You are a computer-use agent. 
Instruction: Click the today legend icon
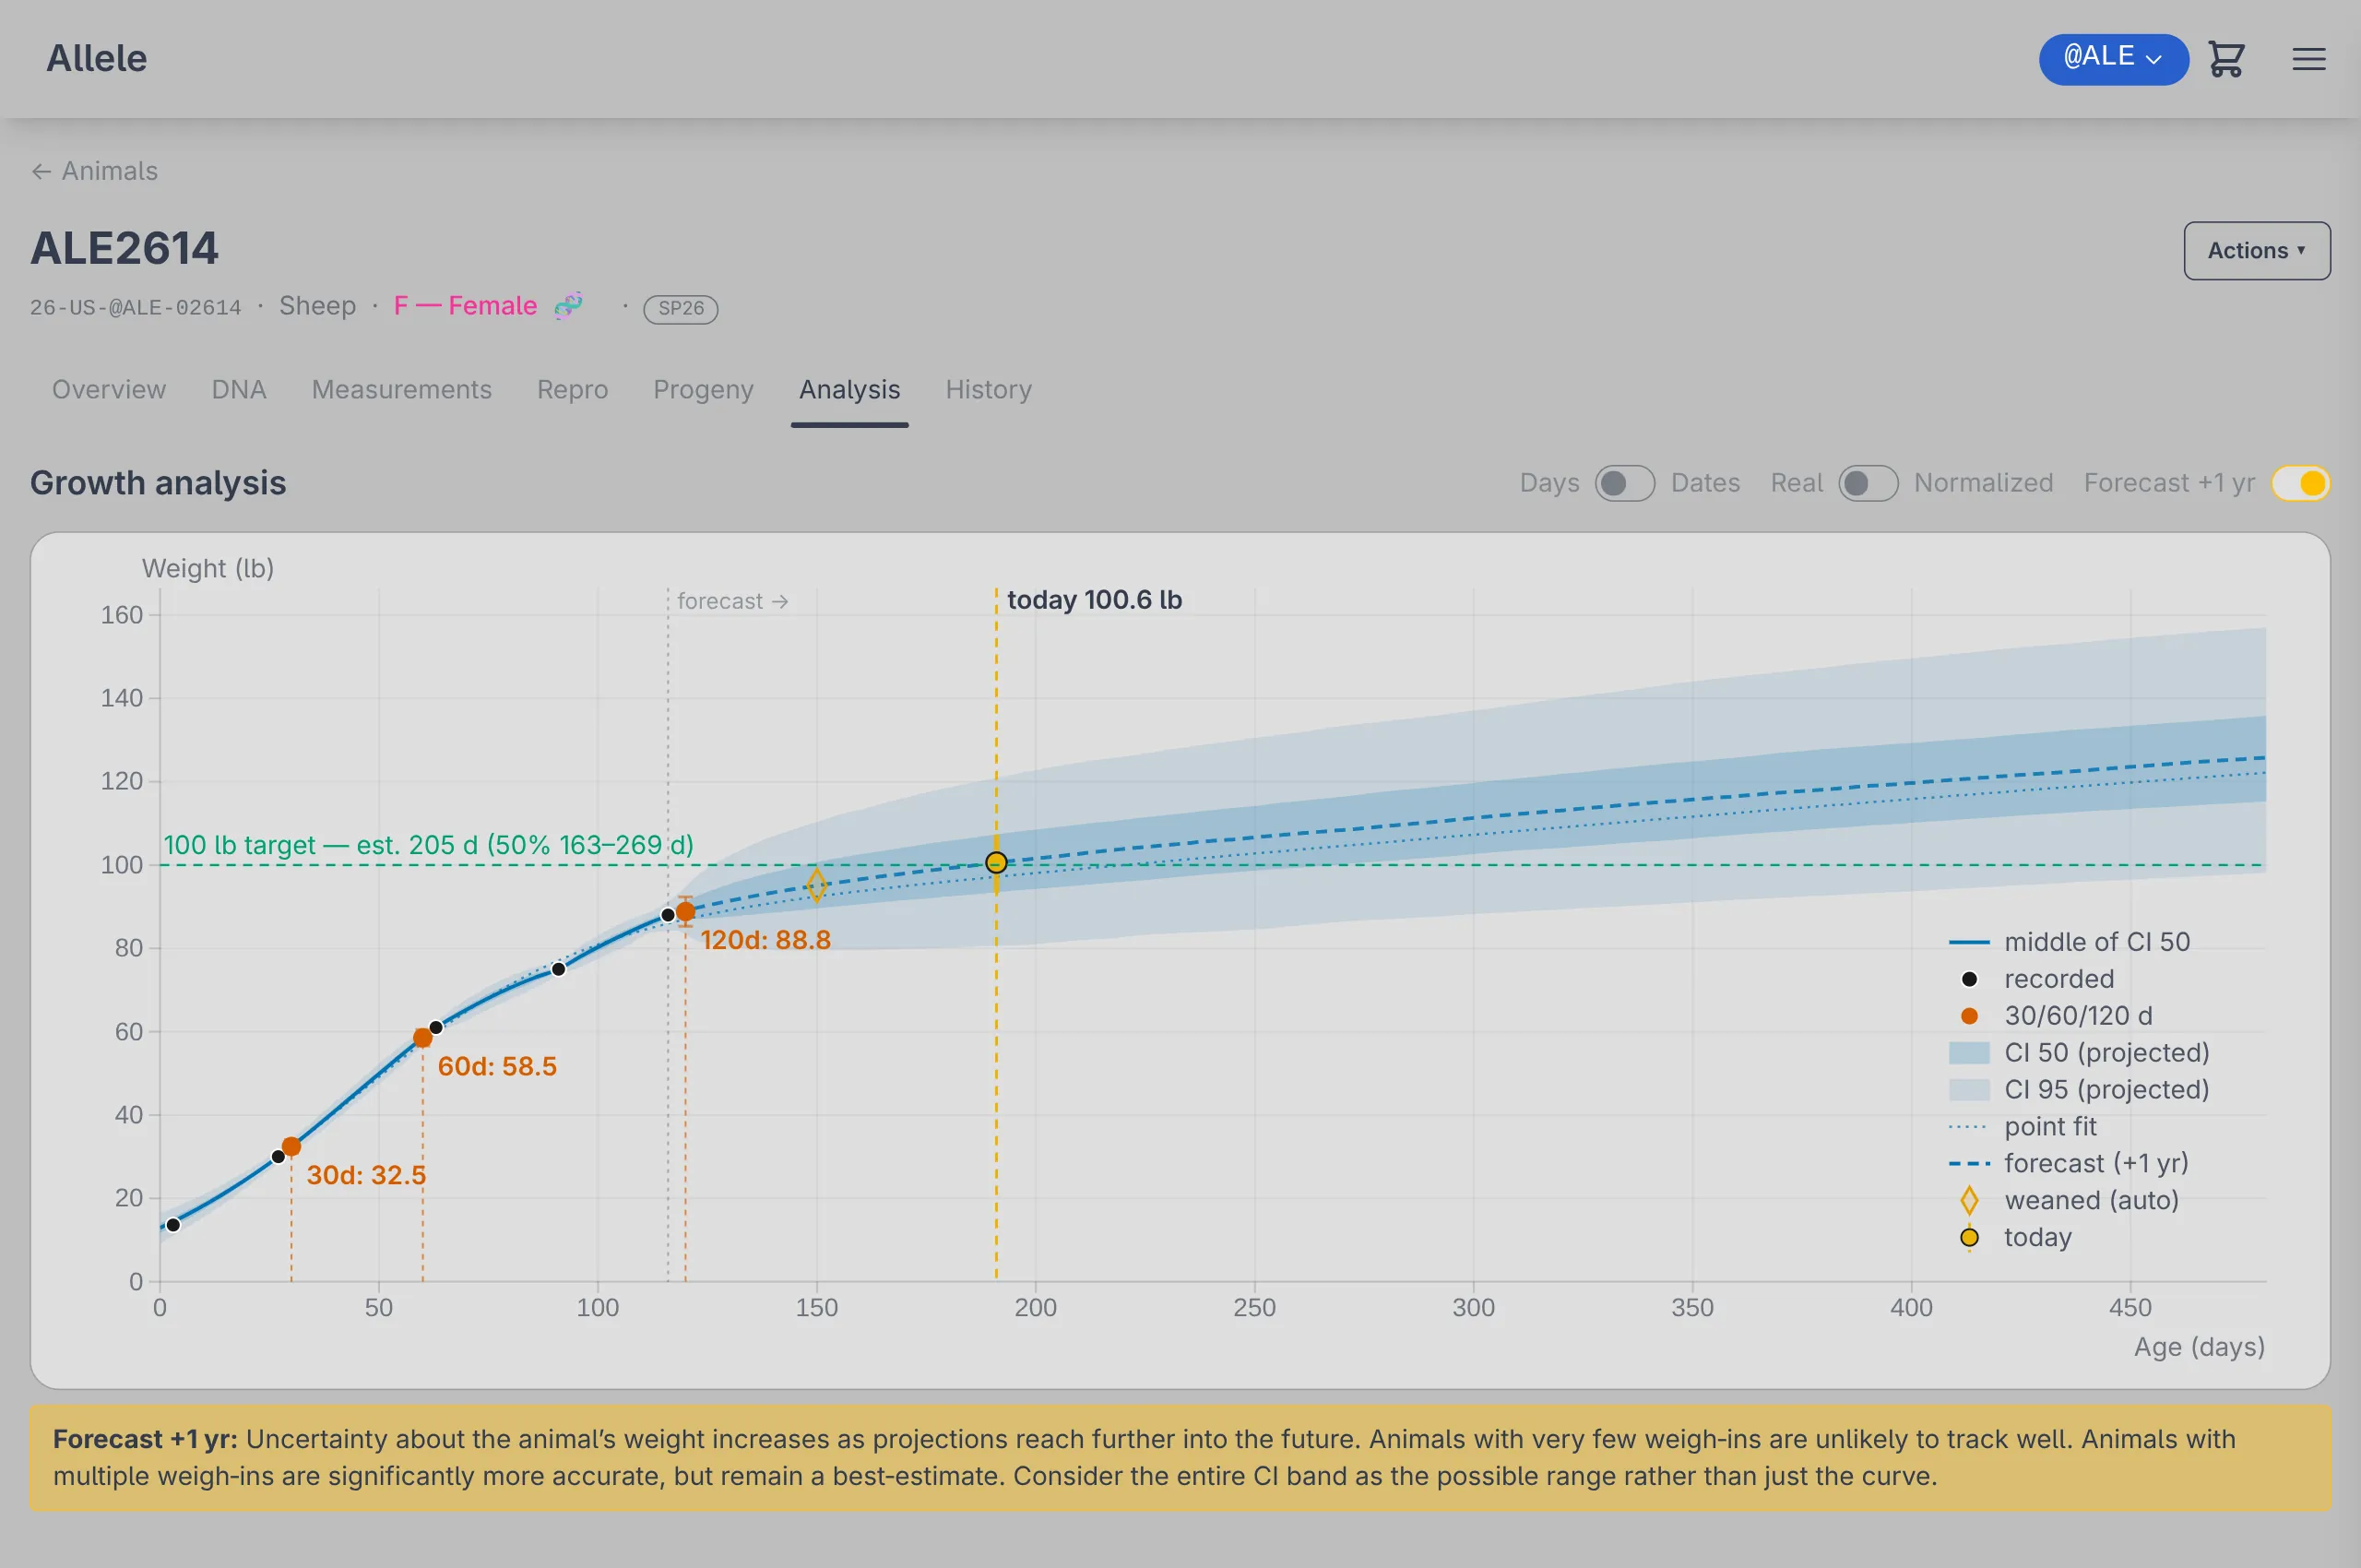(x=1969, y=1238)
